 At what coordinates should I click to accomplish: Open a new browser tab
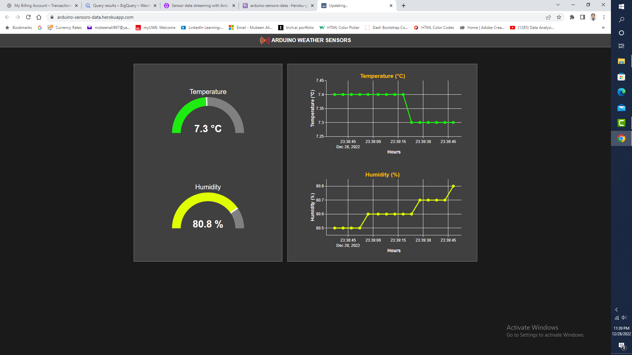tap(404, 6)
